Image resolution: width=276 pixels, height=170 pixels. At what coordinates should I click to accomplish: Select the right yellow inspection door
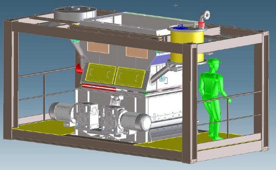point(131,76)
